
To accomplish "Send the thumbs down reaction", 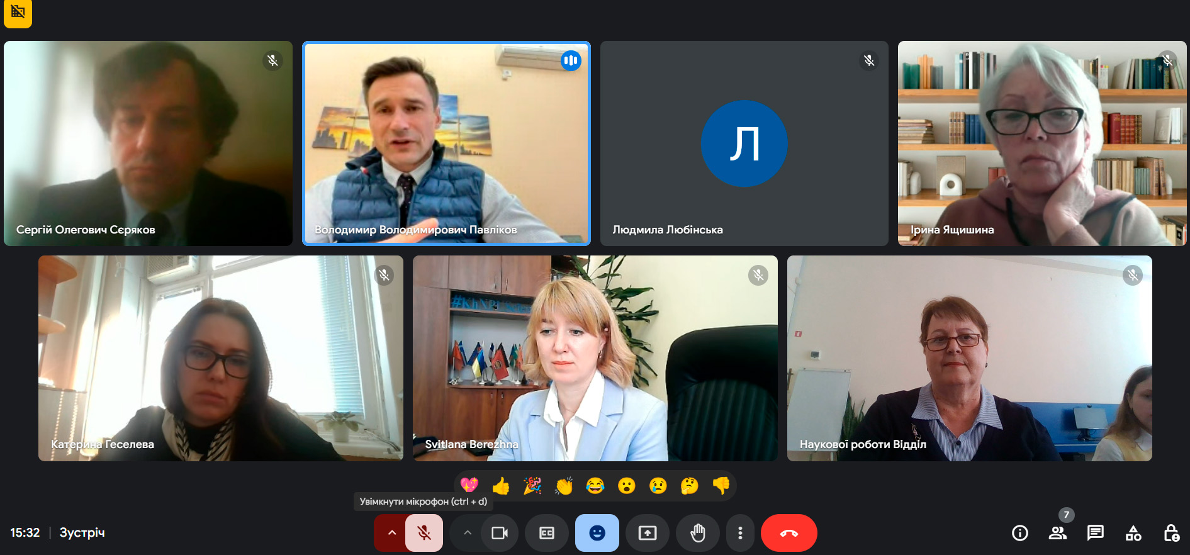I will point(721,486).
